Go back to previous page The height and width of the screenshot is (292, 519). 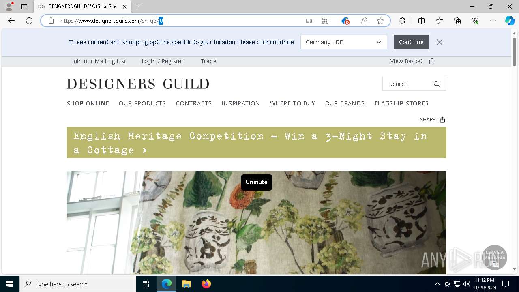[x=11, y=21]
